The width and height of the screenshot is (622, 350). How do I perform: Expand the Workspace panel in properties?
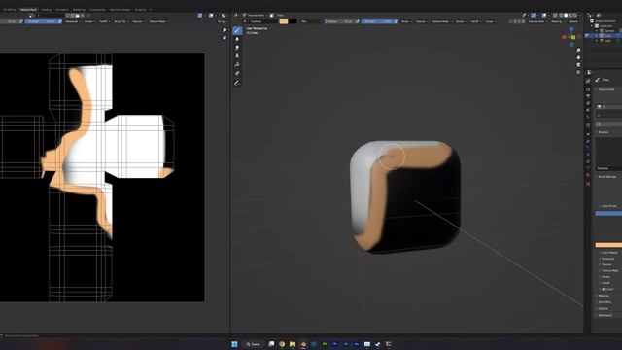[605, 315]
